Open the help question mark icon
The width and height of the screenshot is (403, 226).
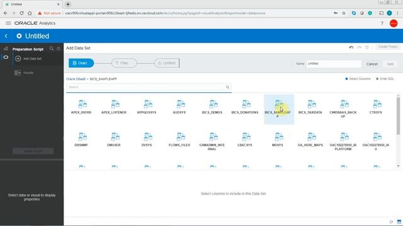click(x=382, y=23)
